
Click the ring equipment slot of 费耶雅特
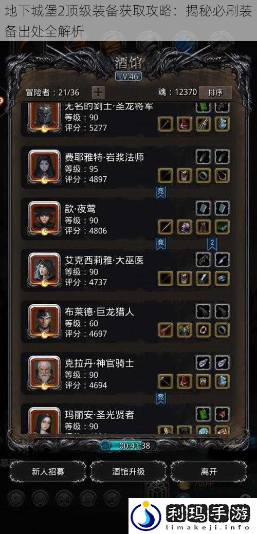pos(203,175)
